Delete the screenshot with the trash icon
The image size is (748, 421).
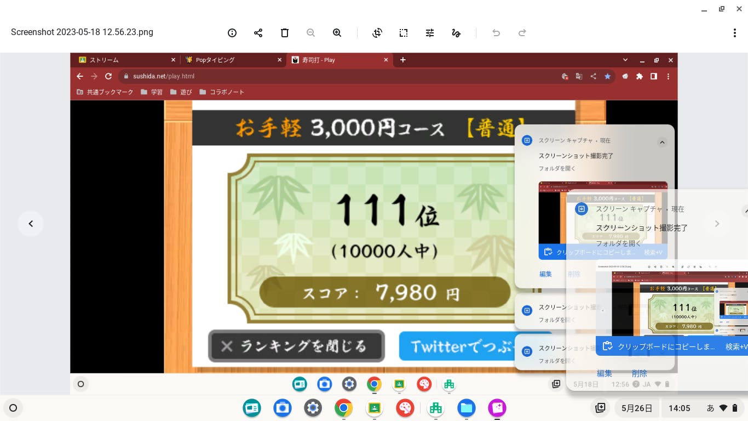tap(285, 33)
